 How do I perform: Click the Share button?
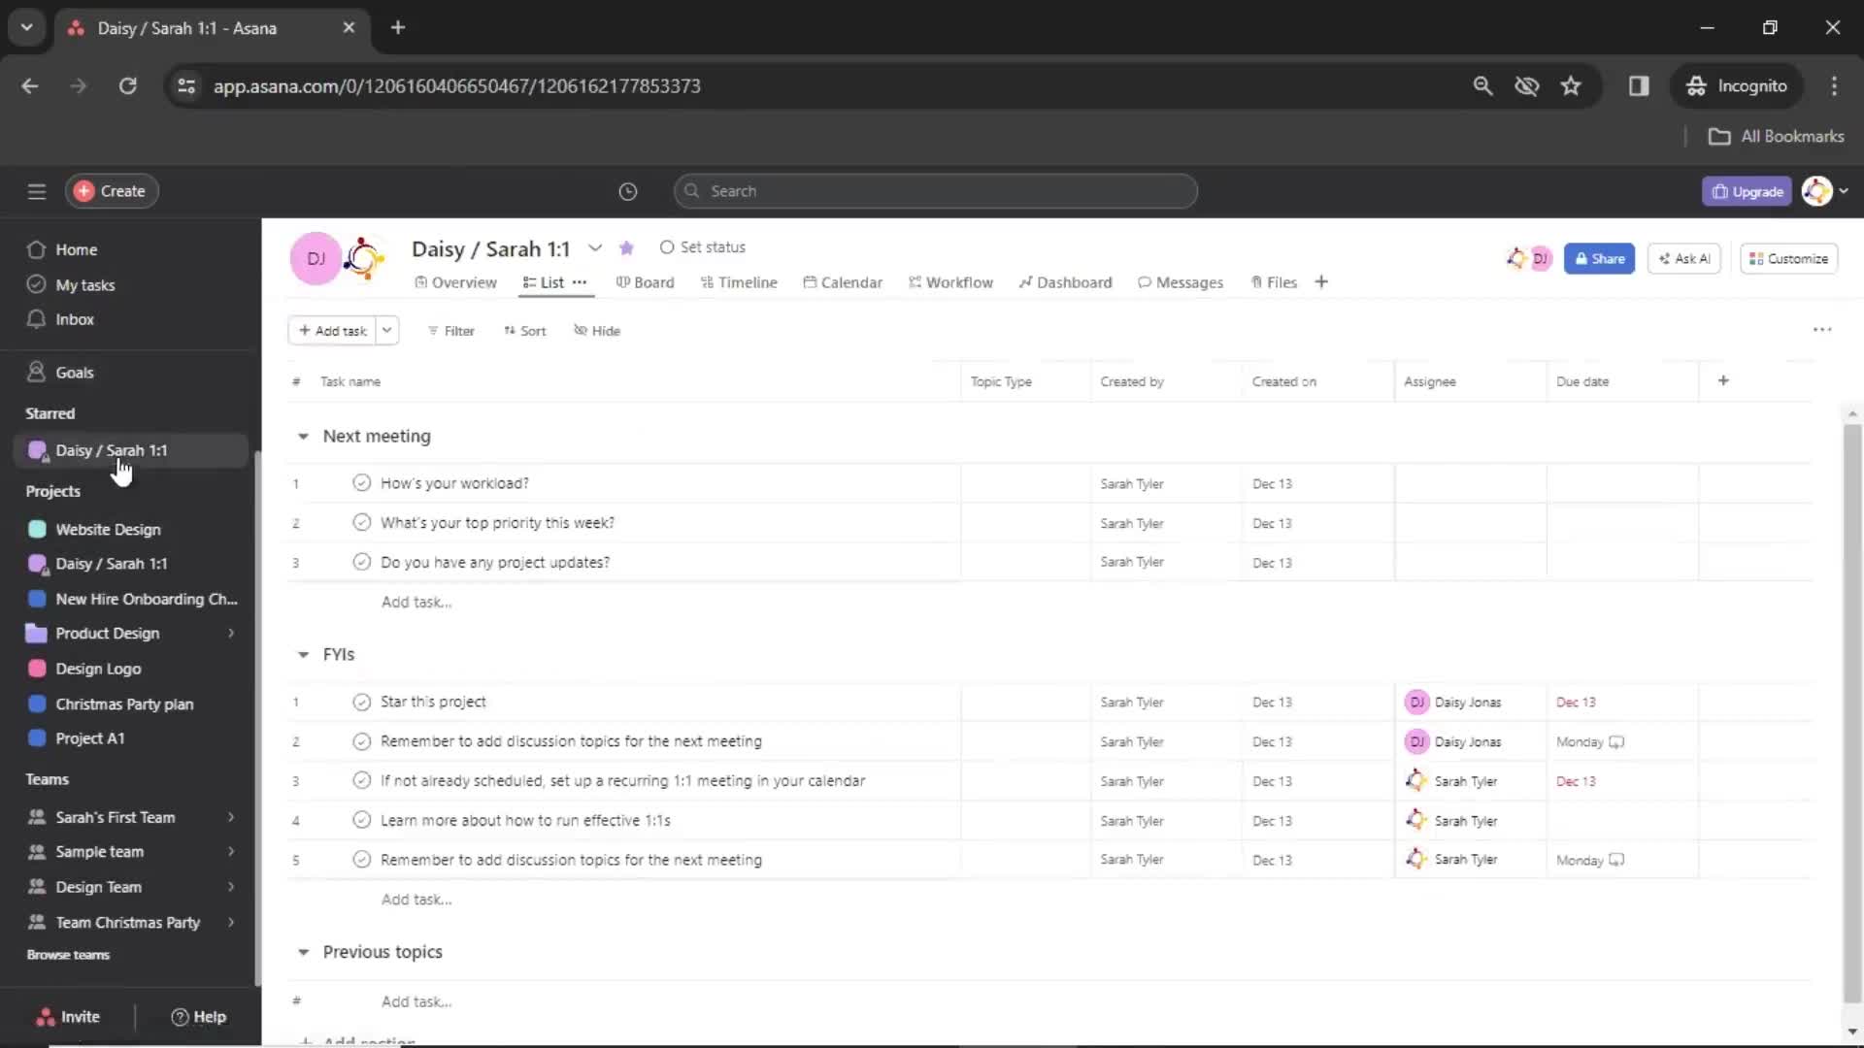[x=1599, y=258]
